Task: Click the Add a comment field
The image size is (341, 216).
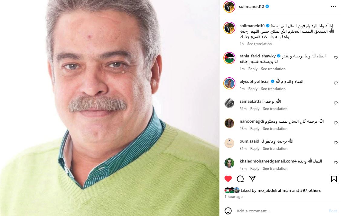Action: pos(280,211)
